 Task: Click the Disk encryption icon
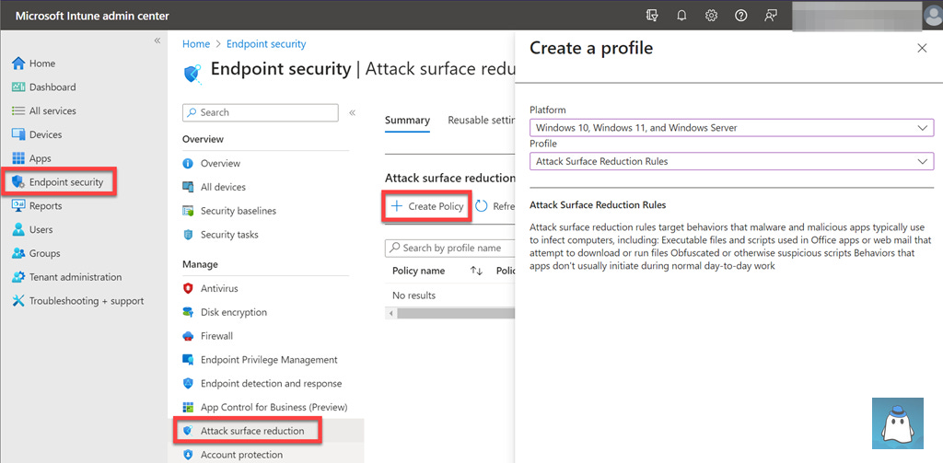tap(188, 312)
